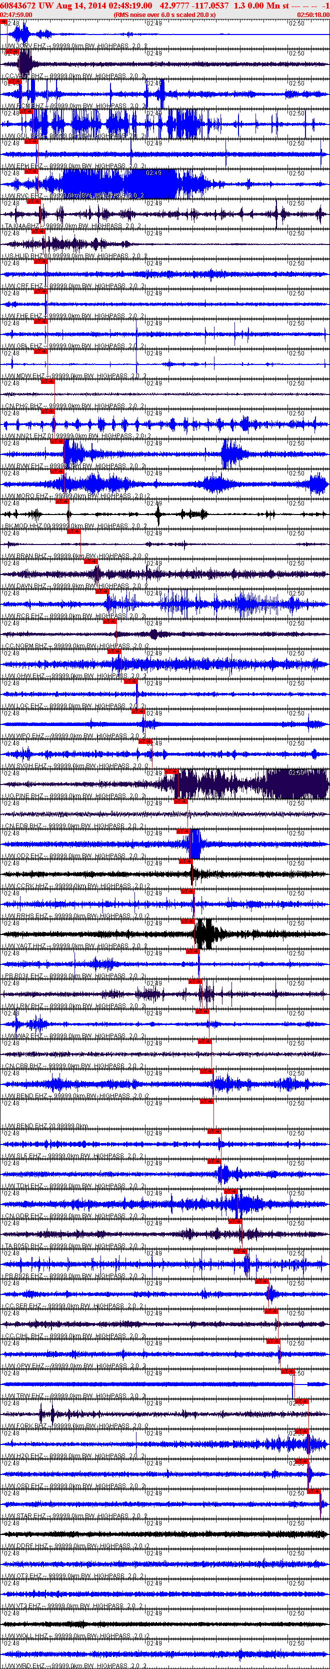Select the UW.MORO.EHZ station label

76,497
